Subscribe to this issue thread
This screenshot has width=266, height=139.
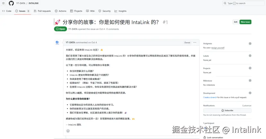click(227, 110)
